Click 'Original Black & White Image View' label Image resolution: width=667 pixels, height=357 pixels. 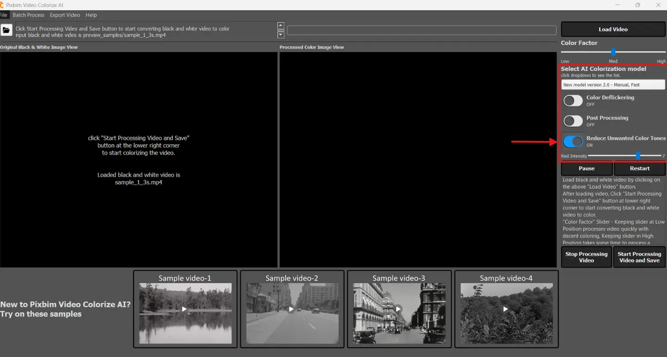[x=39, y=47]
